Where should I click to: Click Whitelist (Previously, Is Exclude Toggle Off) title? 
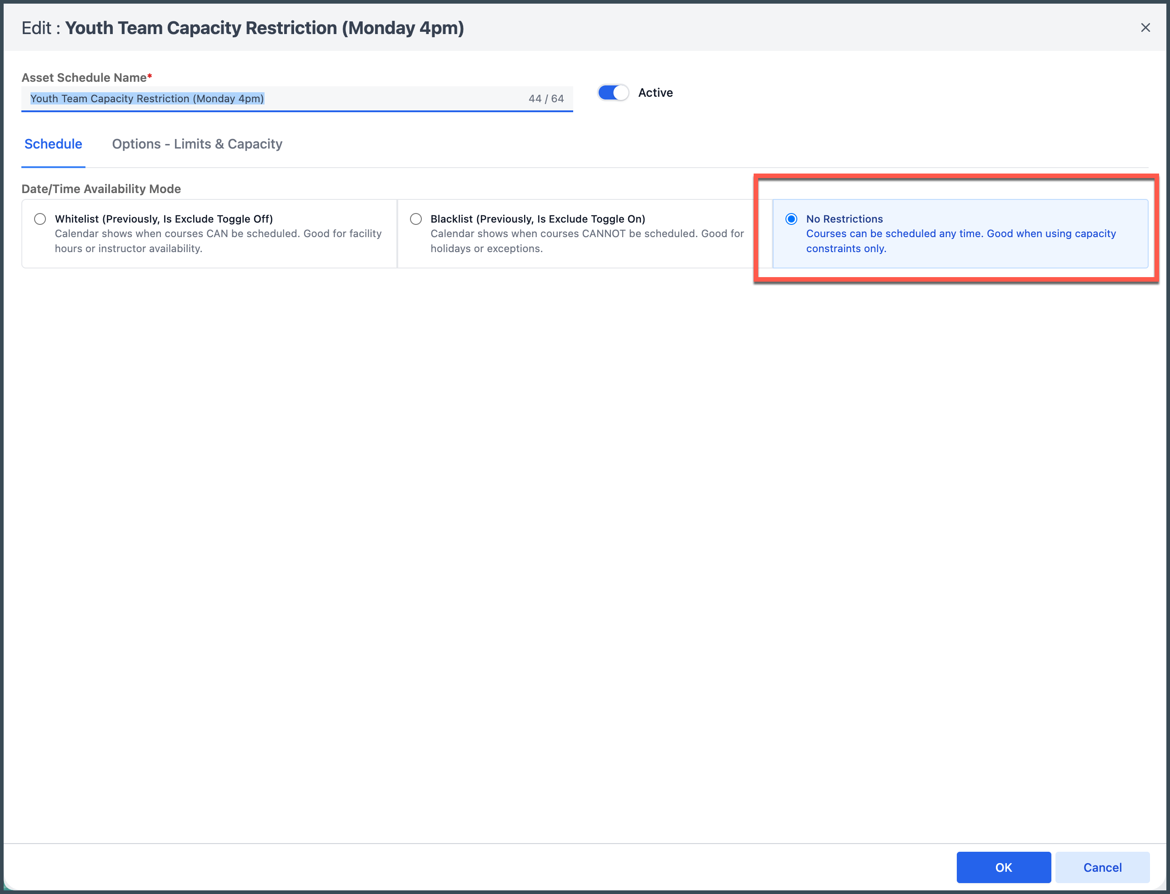tap(164, 219)
